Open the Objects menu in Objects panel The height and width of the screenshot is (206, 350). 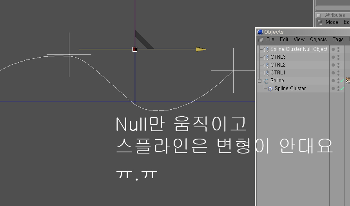[318, 40]
